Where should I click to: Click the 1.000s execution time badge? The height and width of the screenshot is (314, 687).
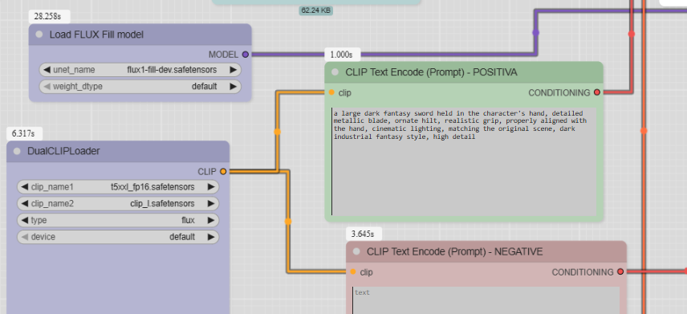pos(342,55)
